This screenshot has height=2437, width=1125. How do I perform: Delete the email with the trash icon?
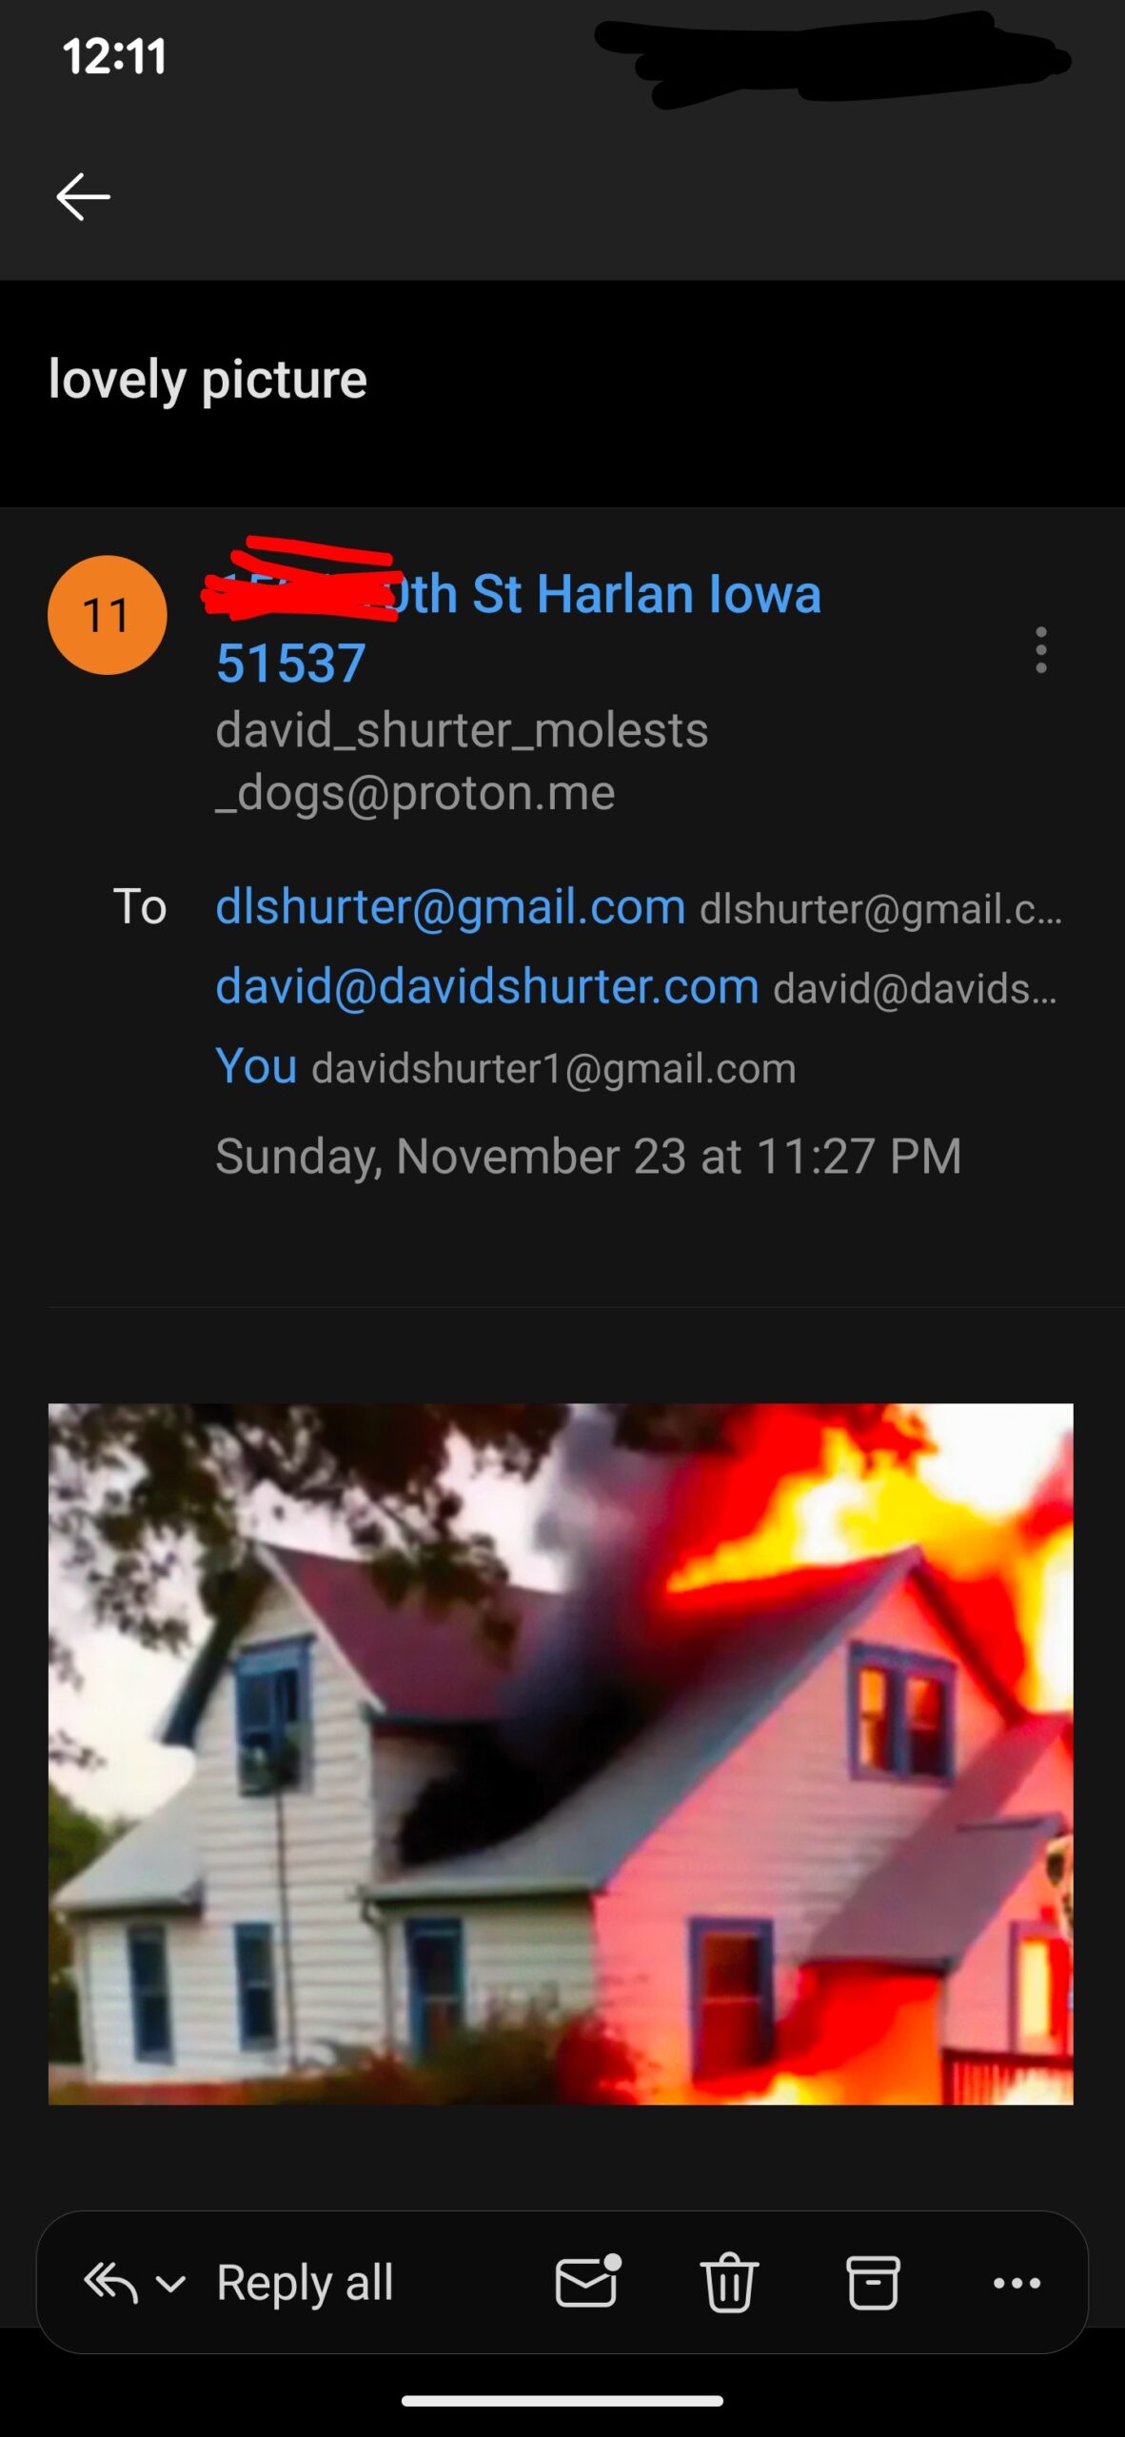tap(730, 2282)
